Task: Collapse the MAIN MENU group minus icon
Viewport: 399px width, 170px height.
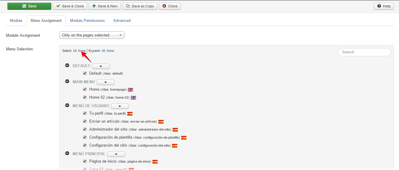Action: click(67, 81)
